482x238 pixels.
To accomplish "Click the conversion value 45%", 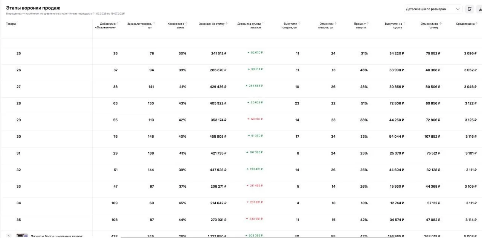I will [182, 203].
